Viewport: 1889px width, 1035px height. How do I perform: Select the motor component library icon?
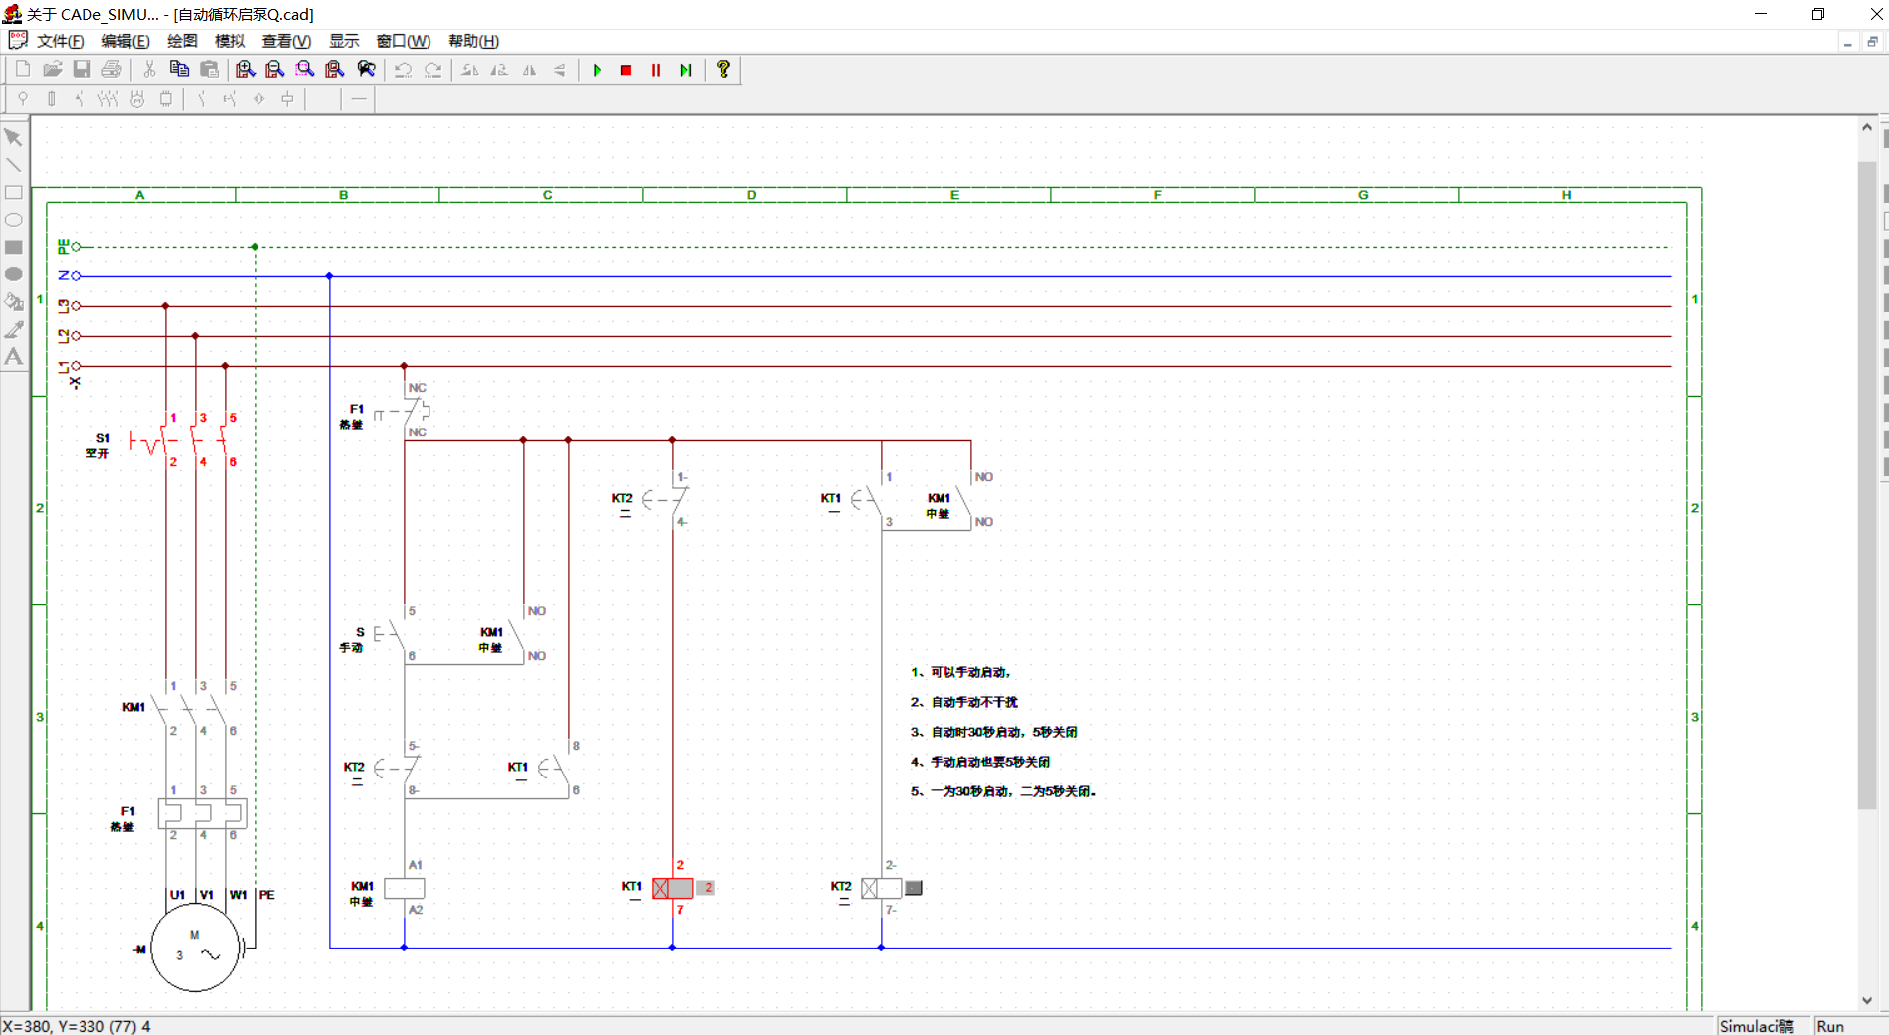pyautogui.click(x=137, y=98)
